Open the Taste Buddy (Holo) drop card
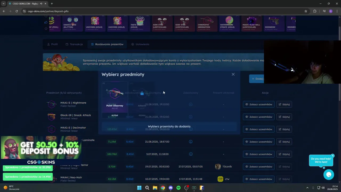This screenshot has width=341, height=192. coord(140,23)
